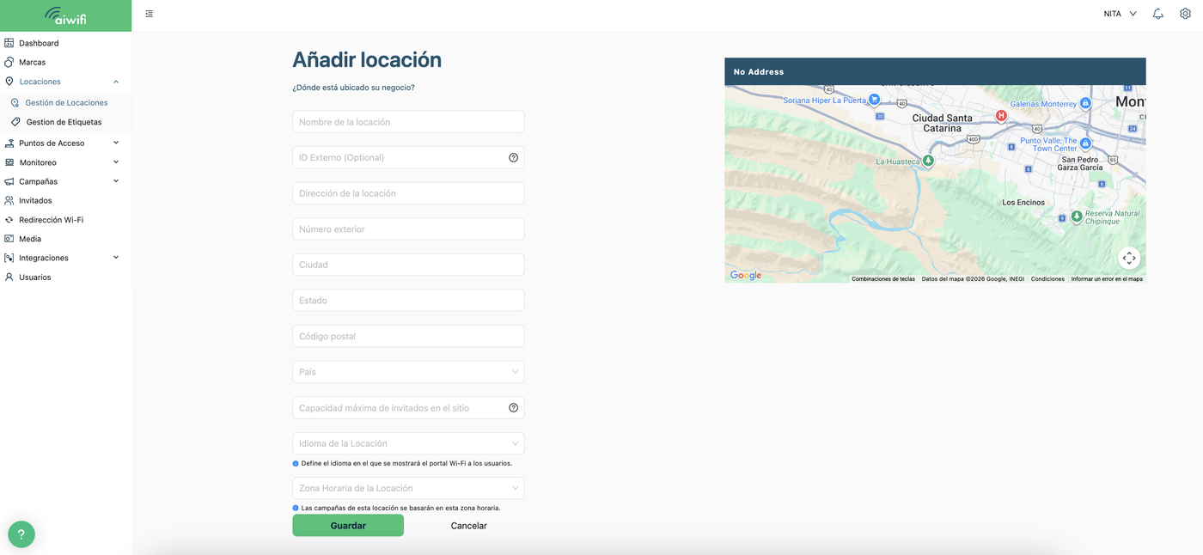1203x555 pixels.
Task: Click the Reserva Natural Chipinque marker
Action: click(x=1077, y=217)
